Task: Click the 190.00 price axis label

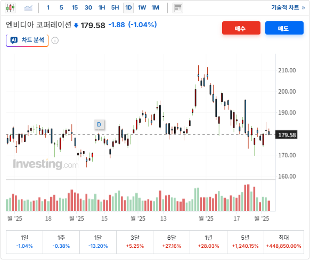Action: (287, 113)
